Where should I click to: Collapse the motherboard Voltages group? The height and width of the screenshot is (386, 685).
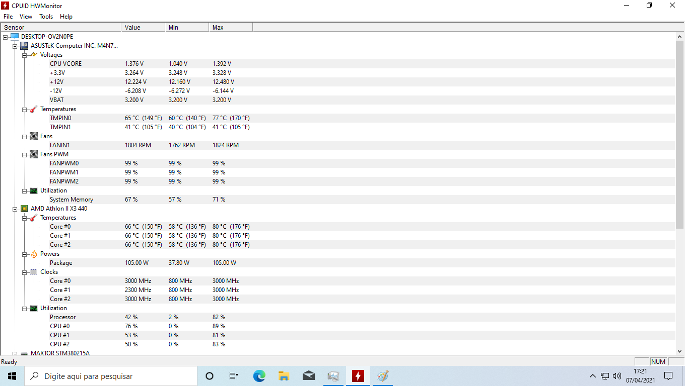click(24, 55)
